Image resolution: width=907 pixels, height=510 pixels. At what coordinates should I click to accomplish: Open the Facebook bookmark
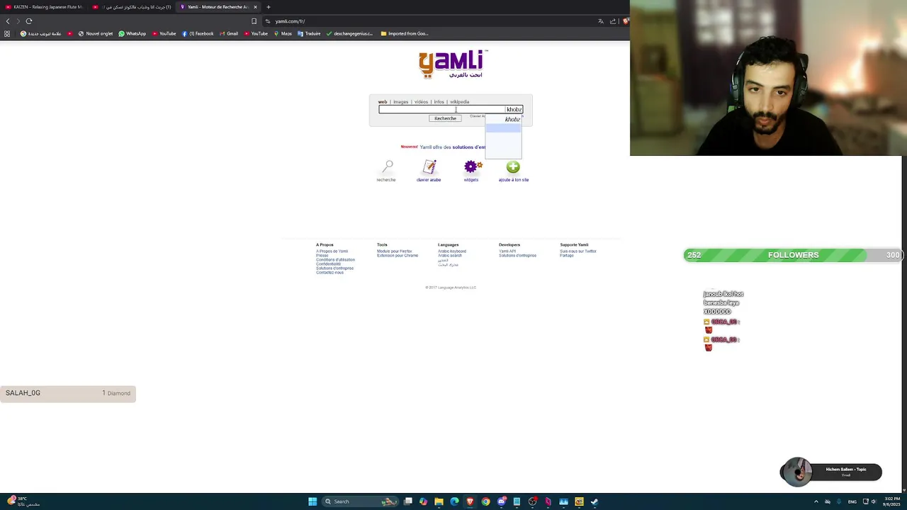tap(198, 33)
